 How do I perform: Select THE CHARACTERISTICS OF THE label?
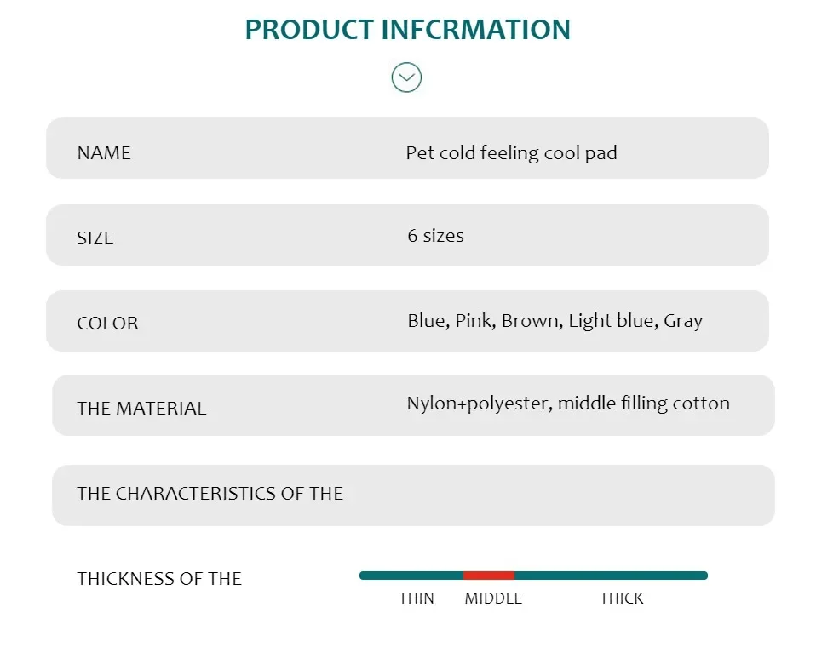[x=210, y=494]
